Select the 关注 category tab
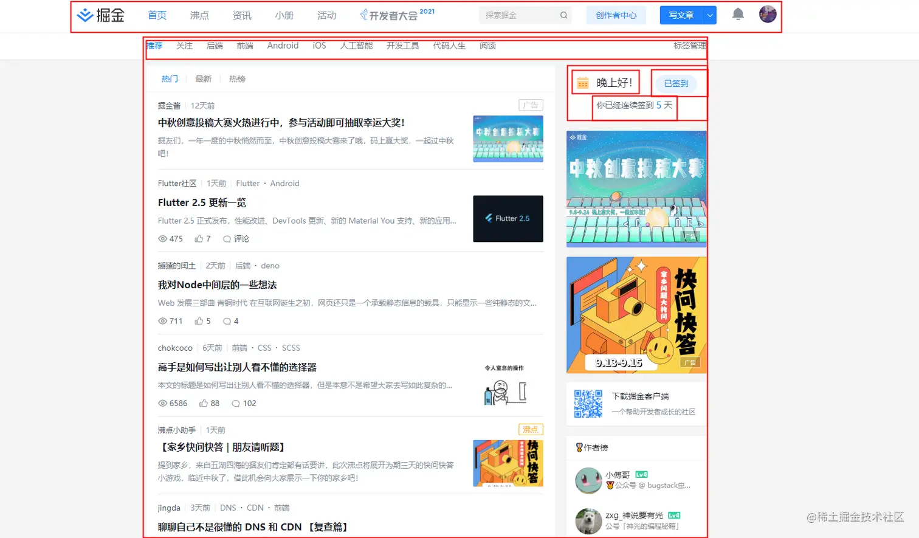Screen dimensions: 919x538 point(184,46)
